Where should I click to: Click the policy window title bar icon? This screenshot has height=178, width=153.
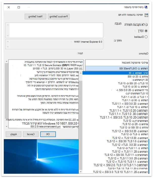pyautogui.click(x=146, y=7)
